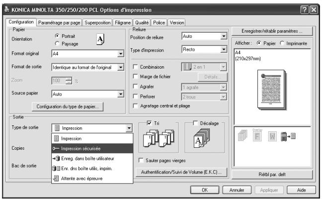Viewport: 322px width, 199px height.
Task: Choose Impression in the output type list
Action: click(x=92, y=138)
